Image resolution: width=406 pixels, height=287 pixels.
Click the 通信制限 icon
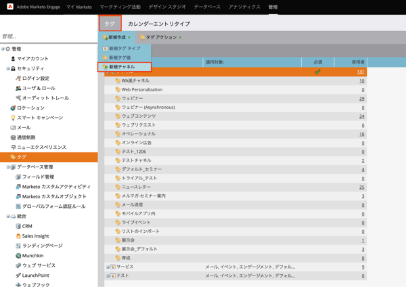coord(13,137)
